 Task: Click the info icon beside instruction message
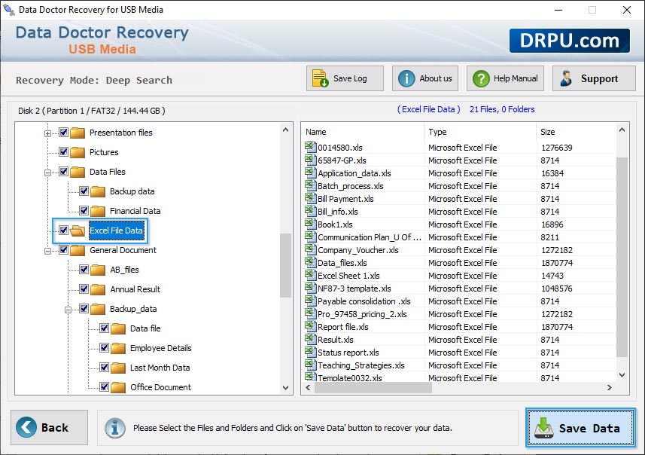pyautogui.click(x=114, y=428)
